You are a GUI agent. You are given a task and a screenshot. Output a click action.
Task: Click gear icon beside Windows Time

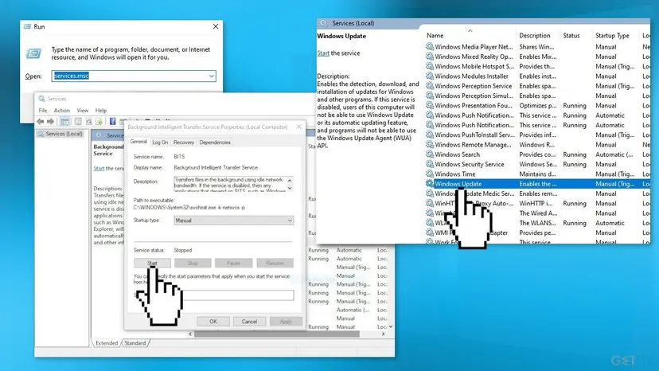[430, 174]
